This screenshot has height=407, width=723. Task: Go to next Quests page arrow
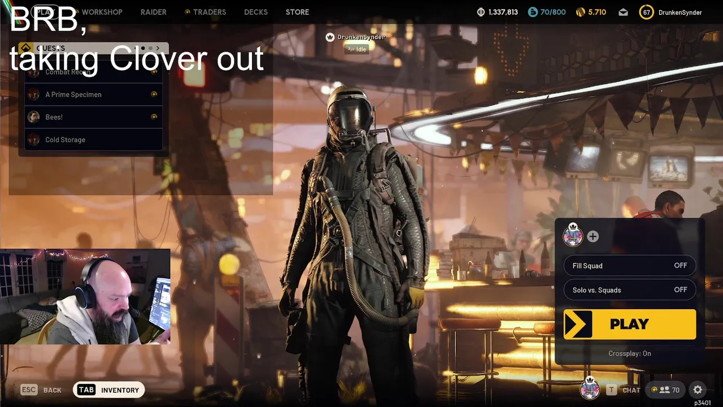tap(158, 48)
